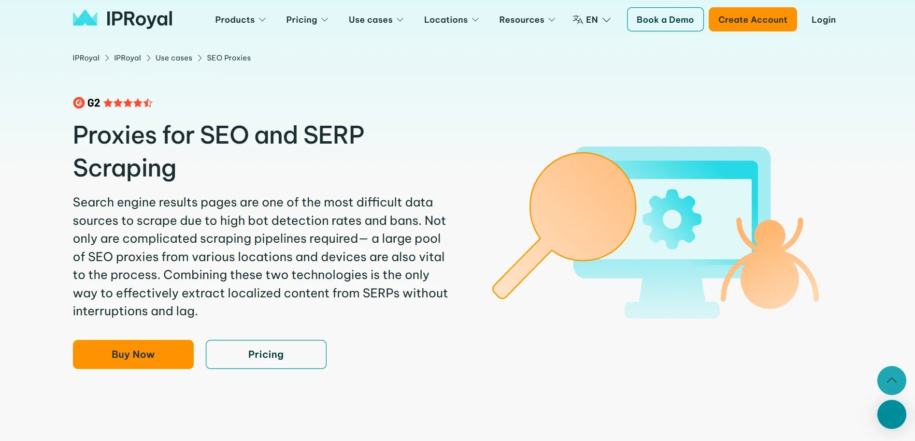Open the EN language selector
The height and width of the screenshot is (441, 915).
click(592, 20)
